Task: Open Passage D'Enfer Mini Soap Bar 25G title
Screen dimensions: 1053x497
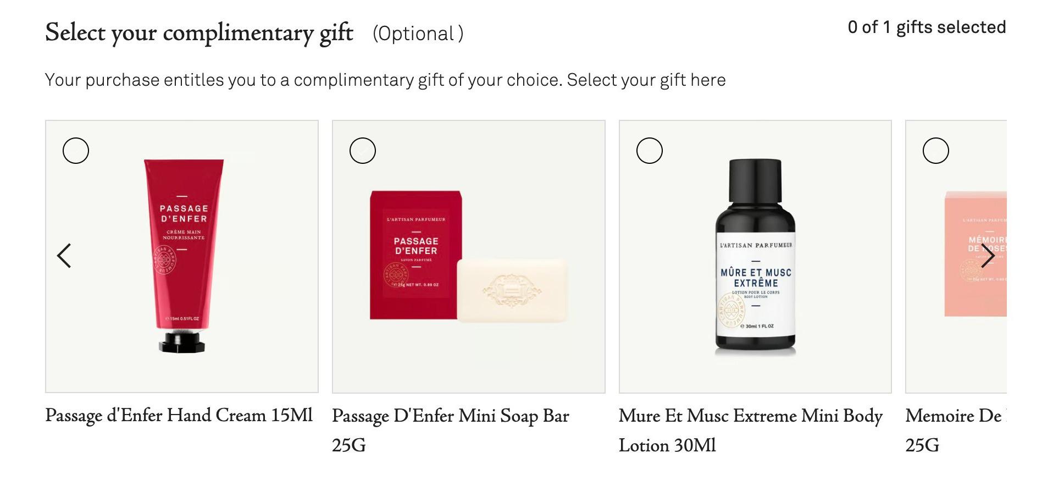Action: 451,430
